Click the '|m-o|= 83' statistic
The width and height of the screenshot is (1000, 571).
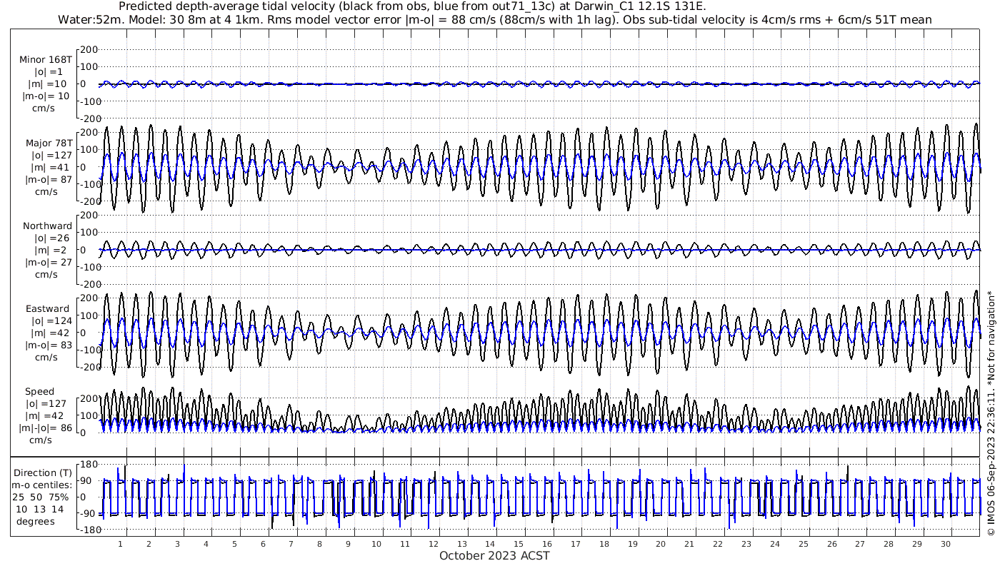point(47,345)
